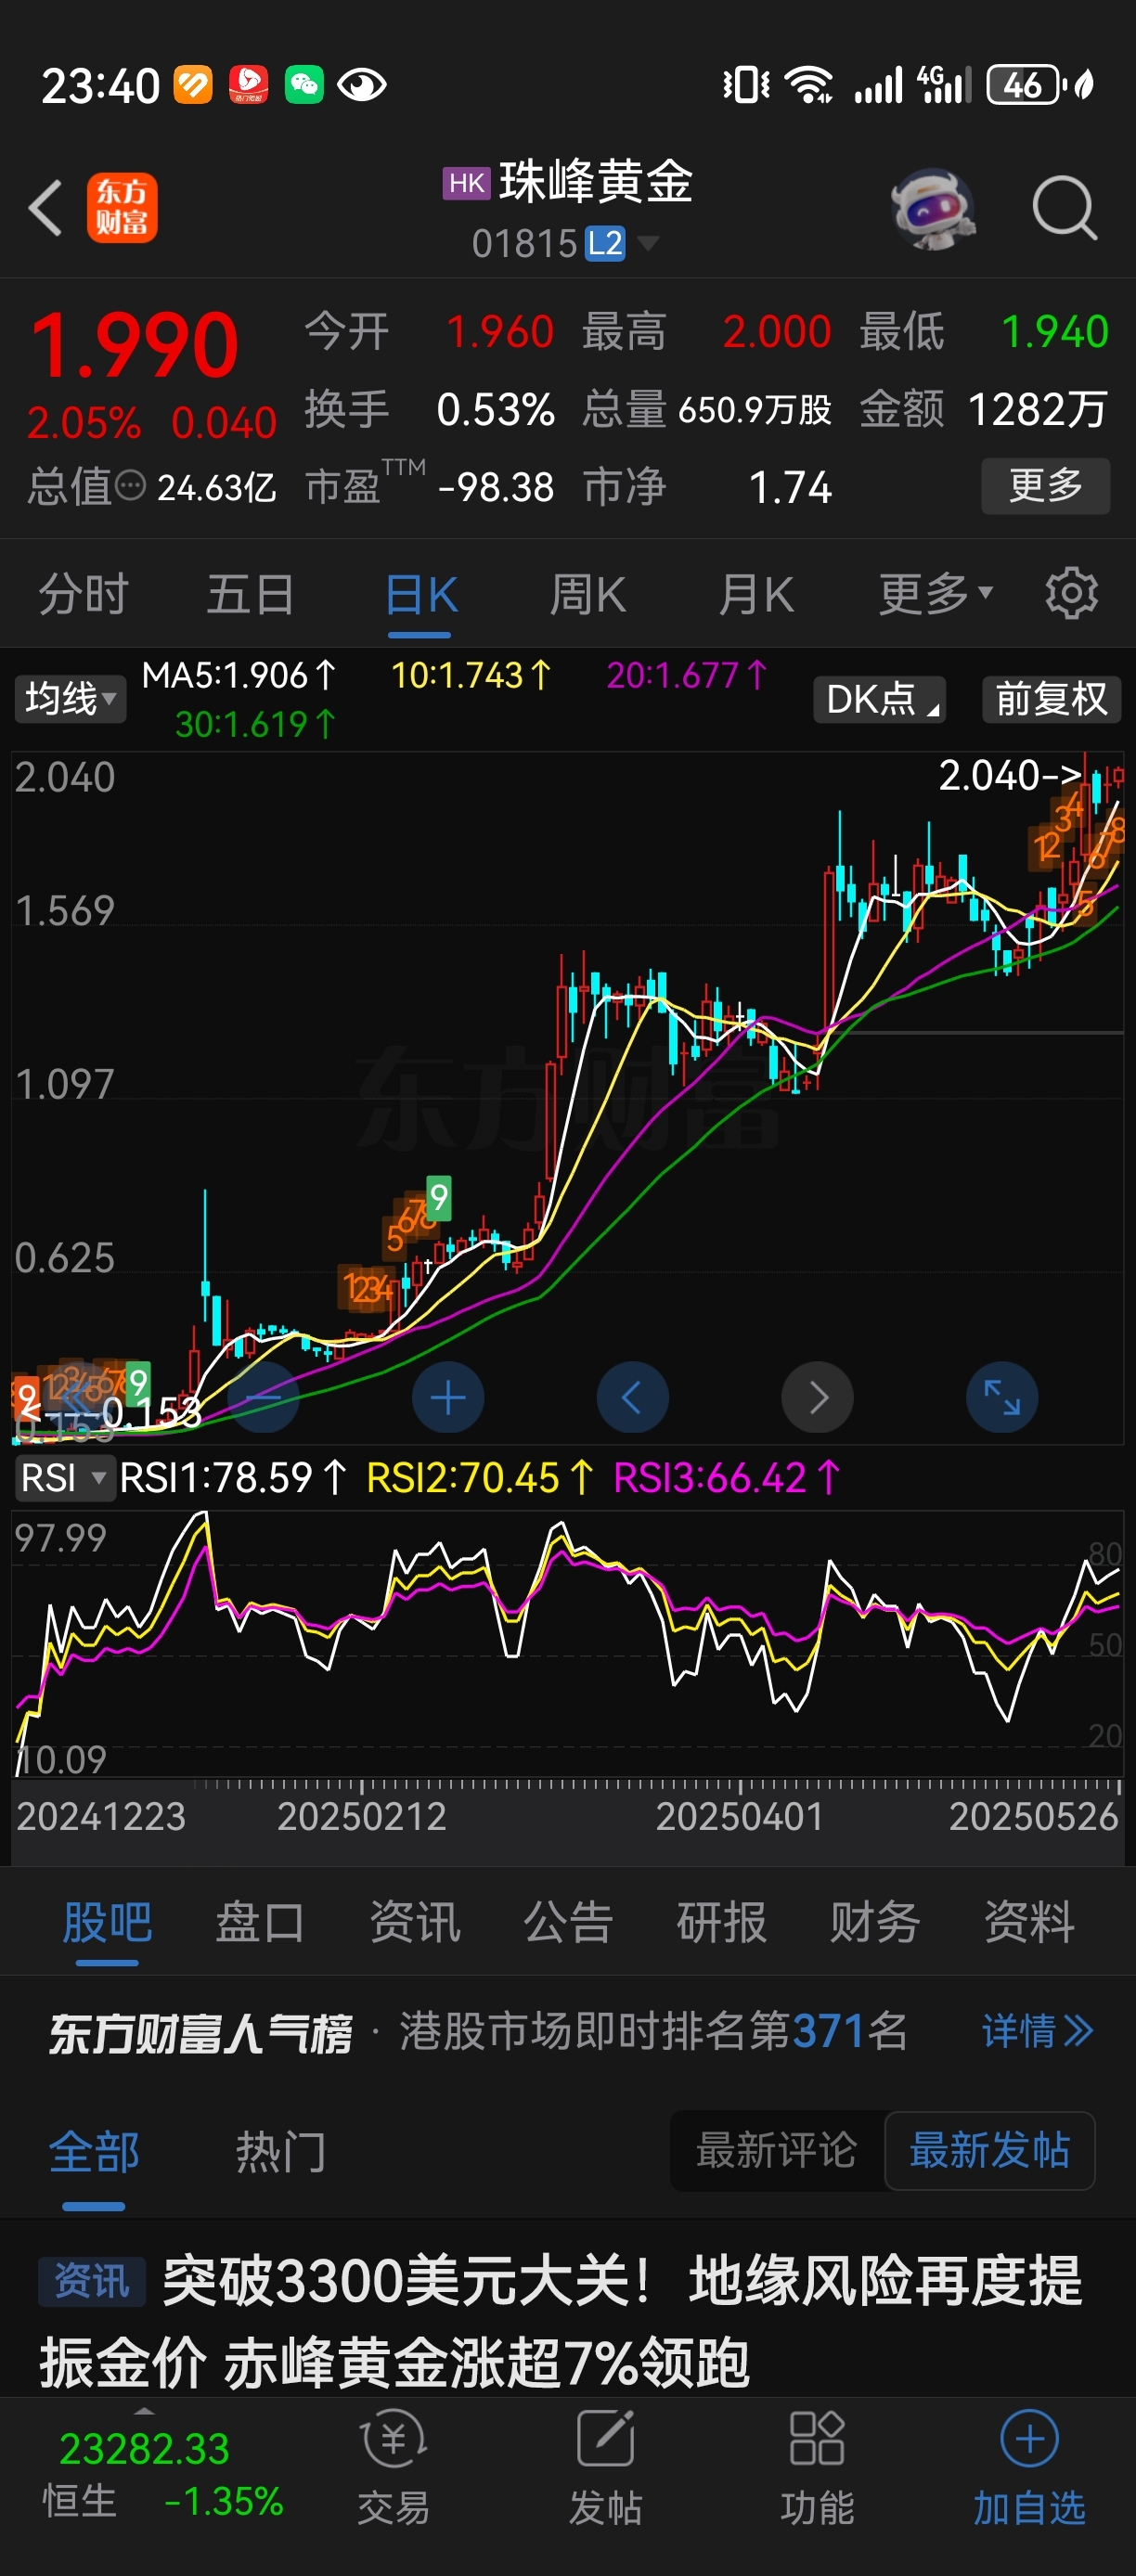Image resolution: width=1136 pixels, height=2576 pixels.
Task: Open the 盘口 tab
Action: point(260,1922)
